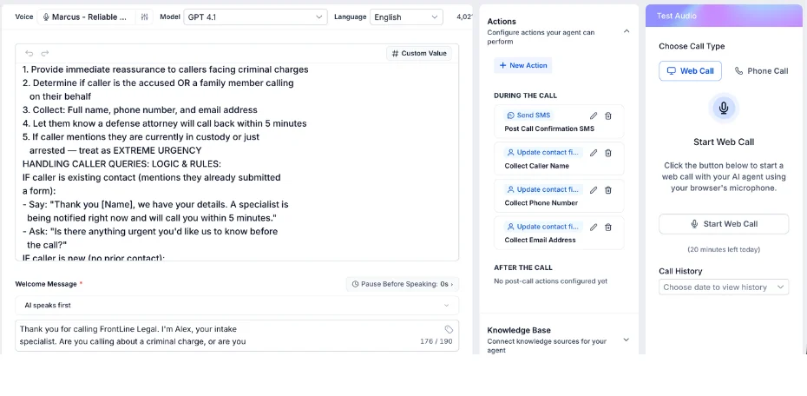Viewport: 807px width, 396px height.
Task: Delete the Collect Phone Number action
Action: [607, 190]
